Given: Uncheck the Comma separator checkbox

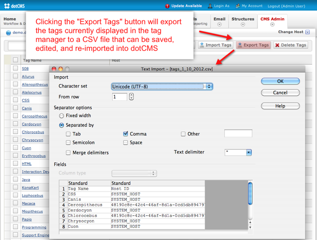Looking at the screenshot, I should (126, 134).
